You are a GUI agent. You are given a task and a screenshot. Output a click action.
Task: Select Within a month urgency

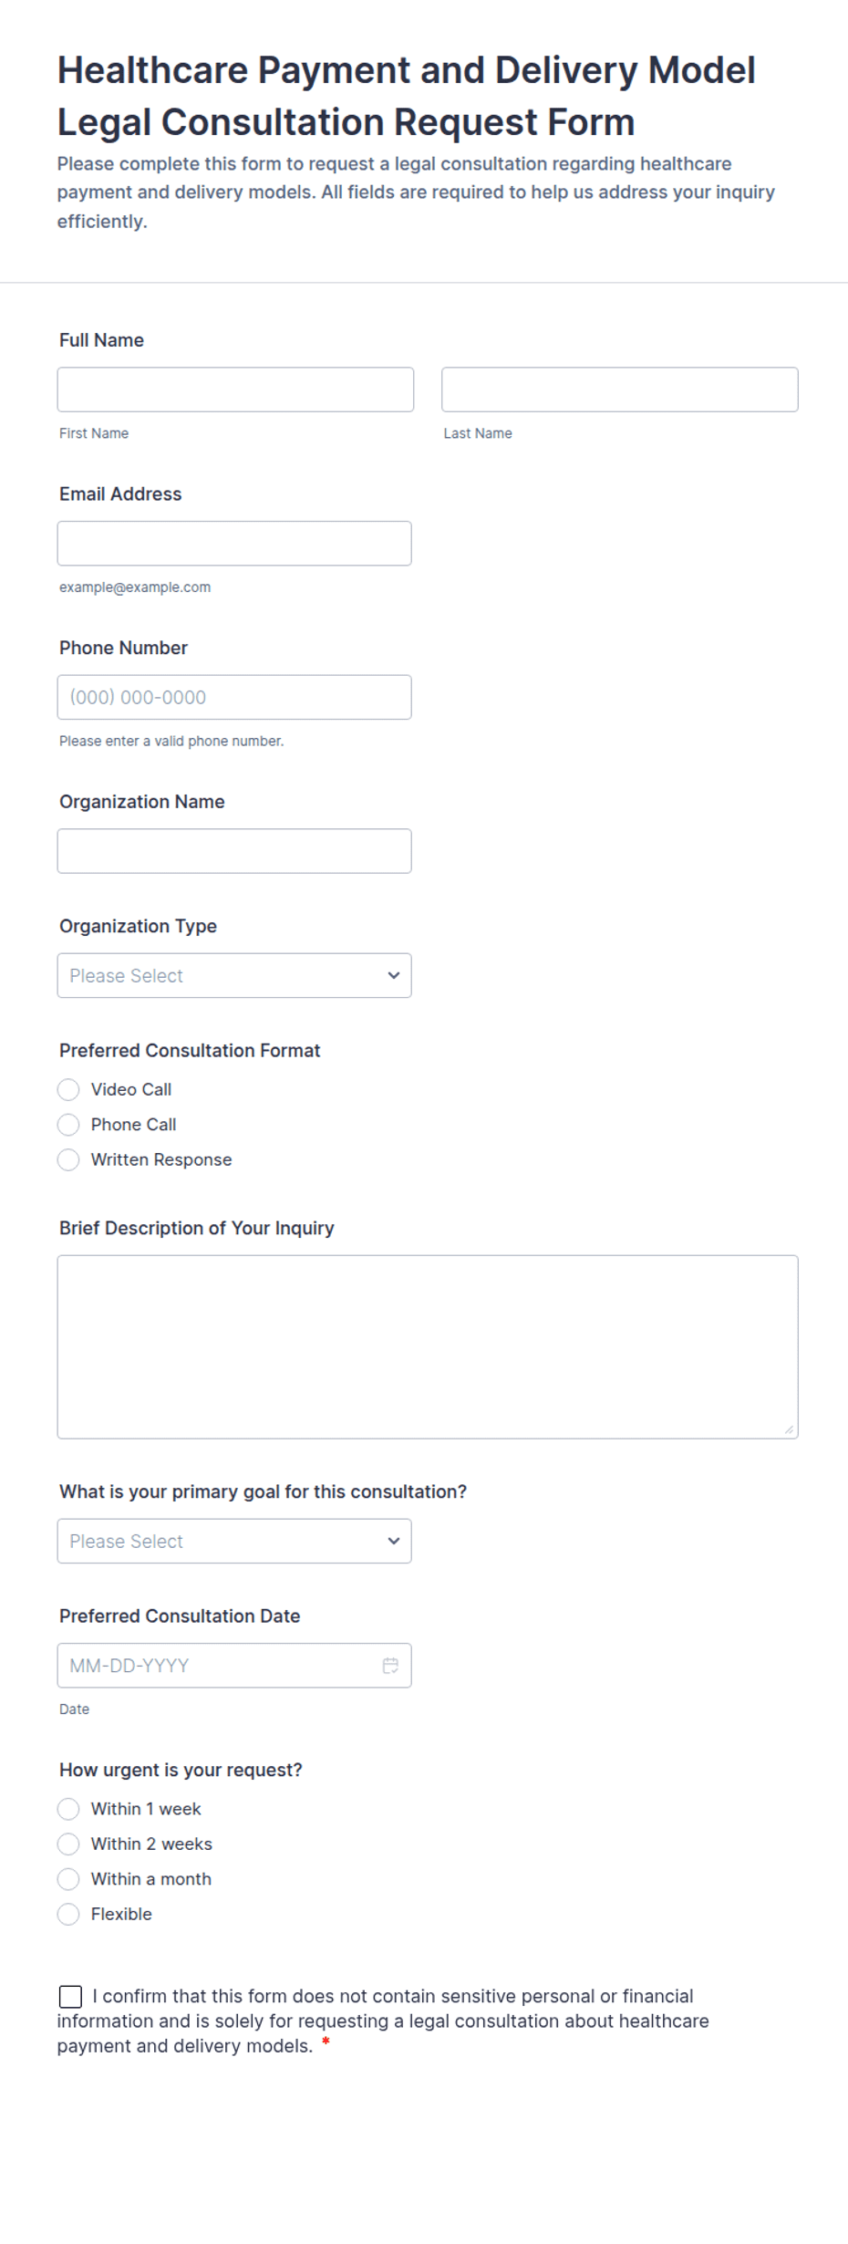click(68, 1879)
